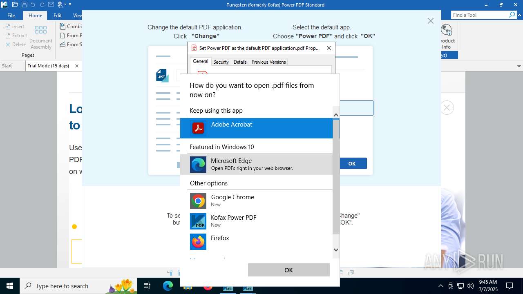Open Task View on taskbar
The image size is (523, 294).
point(148,286)
